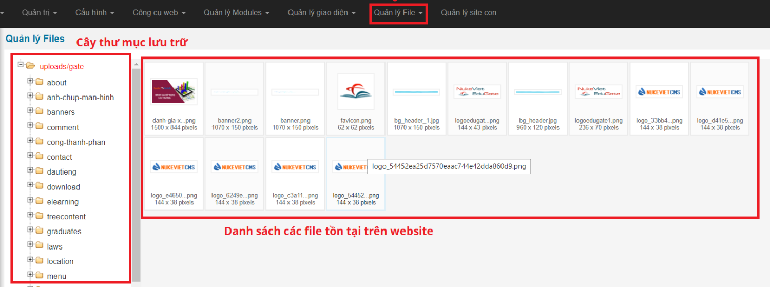Image resolution: width=770 pixels, height=287 pixels.
Task: Click the uploads/gate open folder icon
Action: click(x=30, y=66)
